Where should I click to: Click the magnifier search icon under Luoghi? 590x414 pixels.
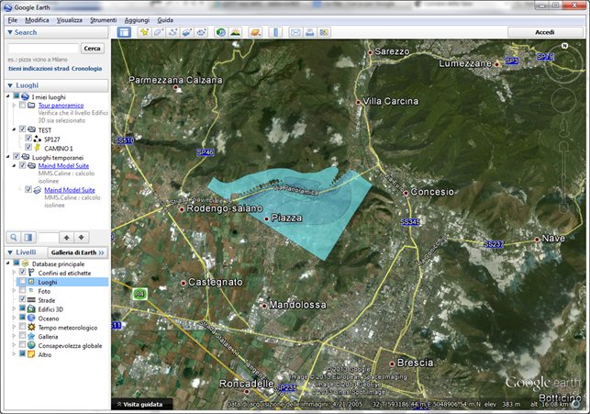coord(14,238)
